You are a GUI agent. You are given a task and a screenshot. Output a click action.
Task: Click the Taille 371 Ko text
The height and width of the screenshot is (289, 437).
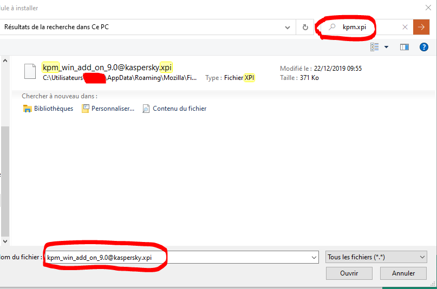coord(299,78)
